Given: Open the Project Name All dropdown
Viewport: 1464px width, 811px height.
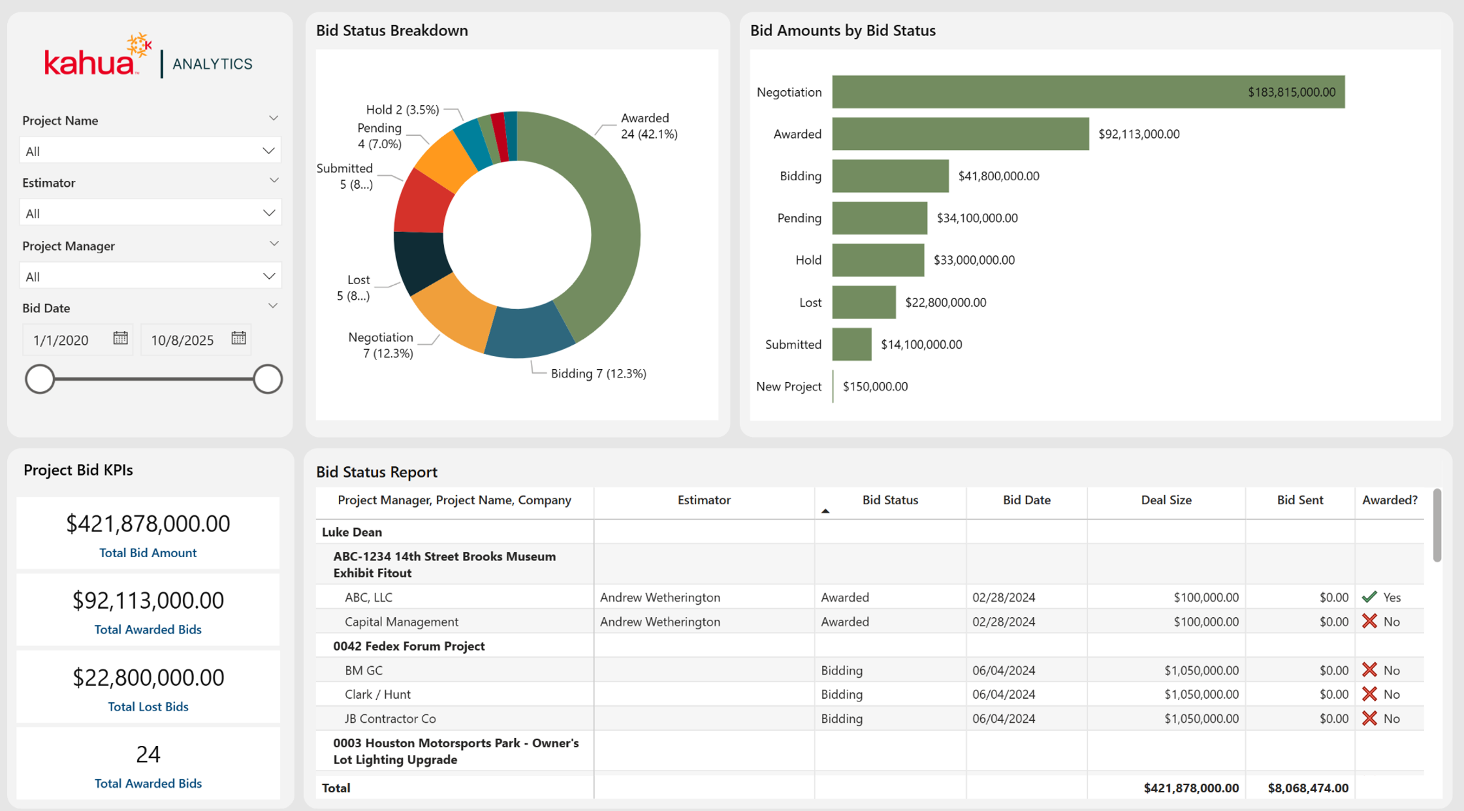Looking at the screenshot, I should tap(150, 151).
